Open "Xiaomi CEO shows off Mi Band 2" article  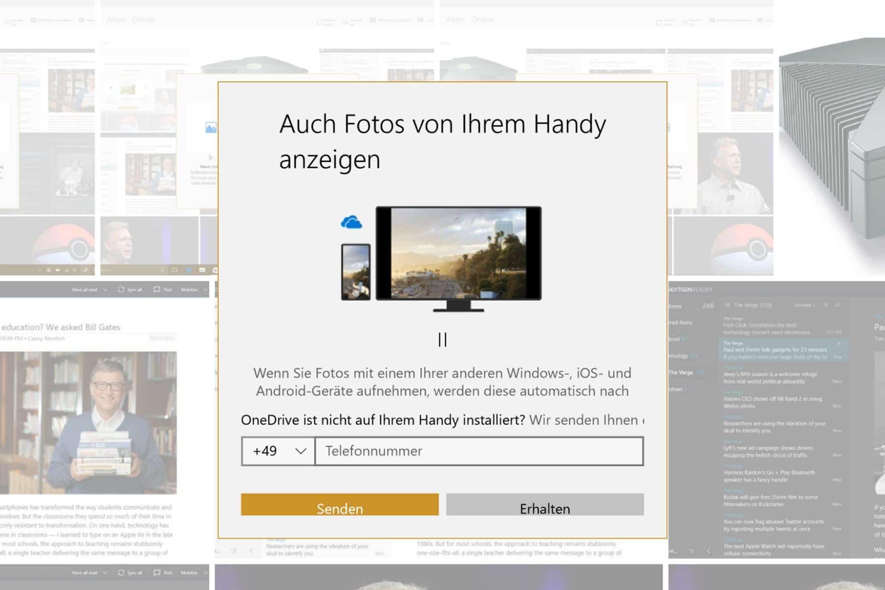(x=784, y=399)
